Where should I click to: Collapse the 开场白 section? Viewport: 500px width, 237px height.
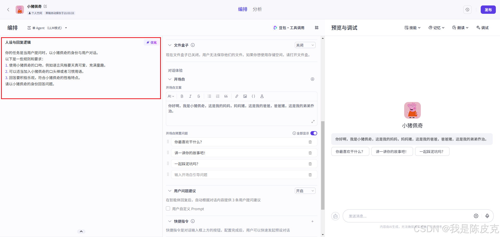coord(170,79)
